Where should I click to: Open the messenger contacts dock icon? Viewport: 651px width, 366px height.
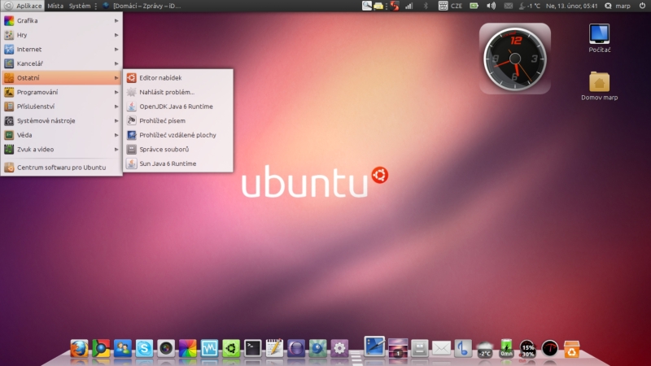pos(123,348)
